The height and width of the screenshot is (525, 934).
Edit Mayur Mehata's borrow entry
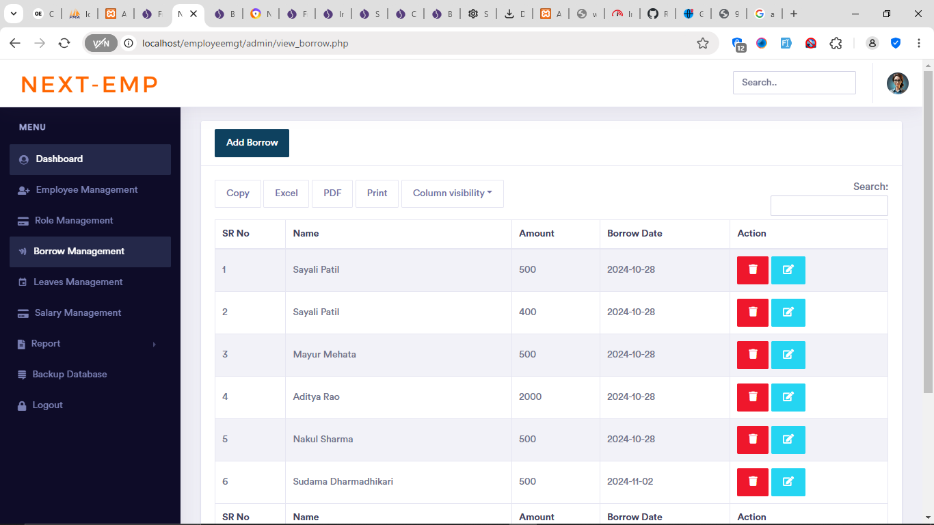point(788,355)
